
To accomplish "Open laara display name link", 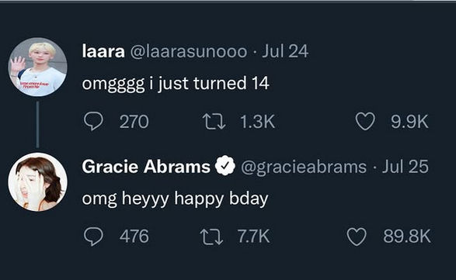I will (103, 51).
